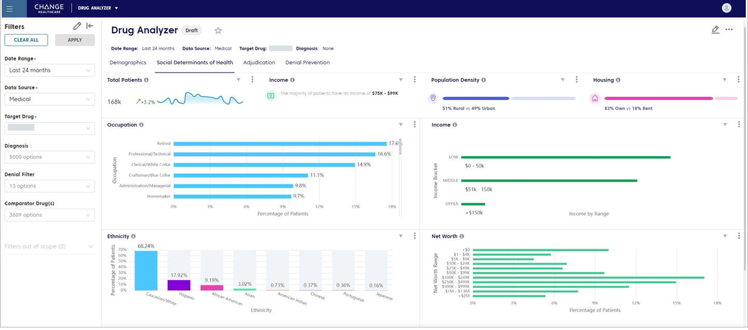This screenshot has width=748, height=330.
Task: Open Total Patients card kebab menu
Action: pyautogui.click(x=253, y=80)
